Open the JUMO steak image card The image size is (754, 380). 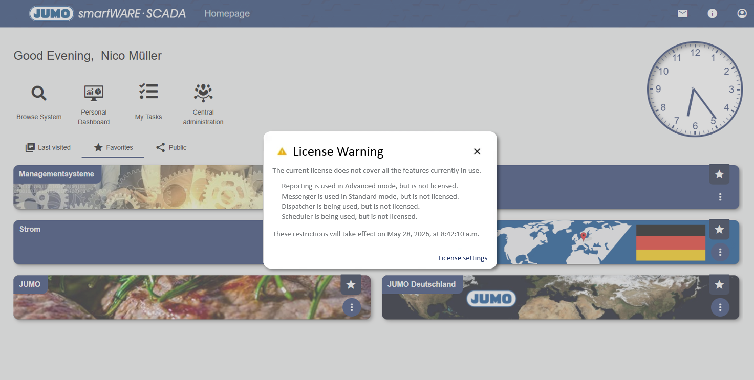click(x=192, y=298)
